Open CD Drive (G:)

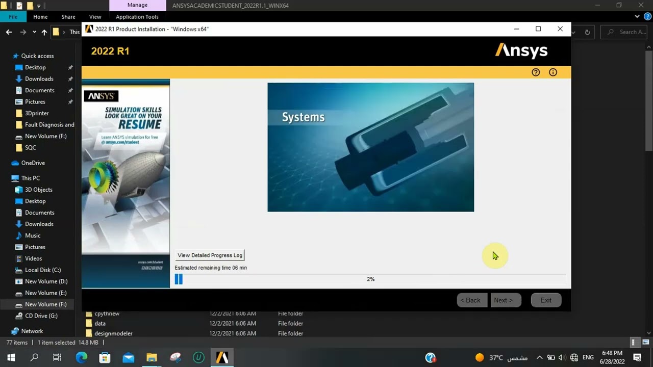tap(41, 316)
